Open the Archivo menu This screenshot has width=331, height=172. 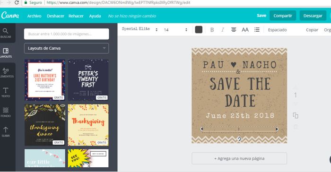tap(34, 16)
